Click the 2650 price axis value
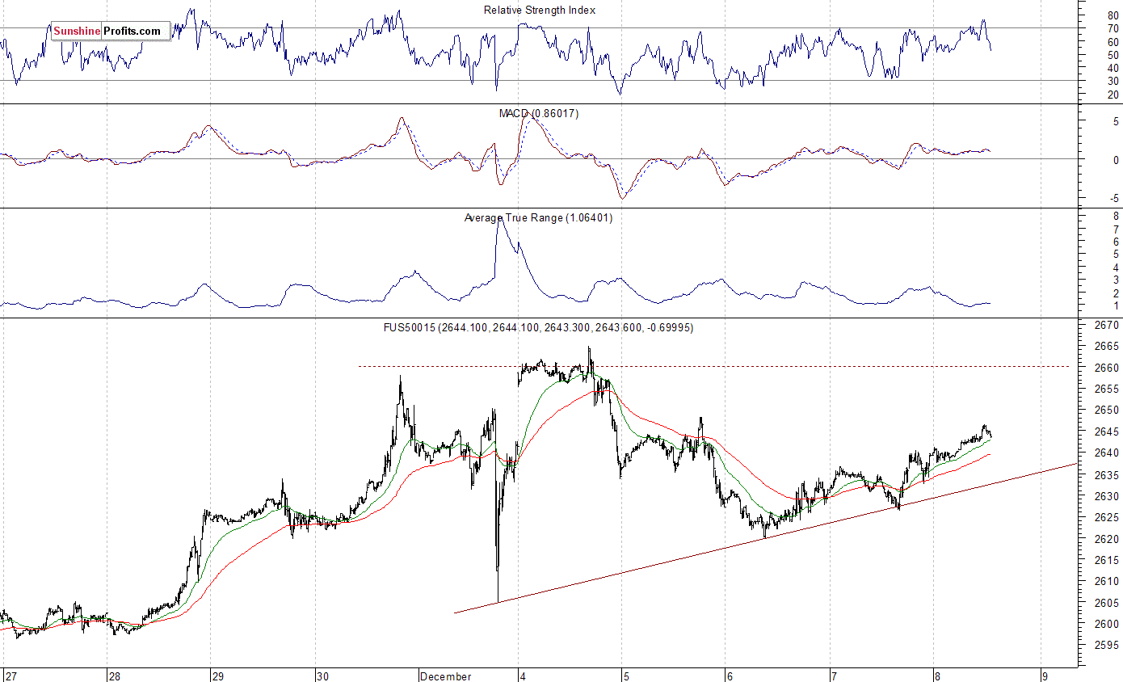The width and height of the screenshot is (1123, 682). click(x=1107, y=410)
